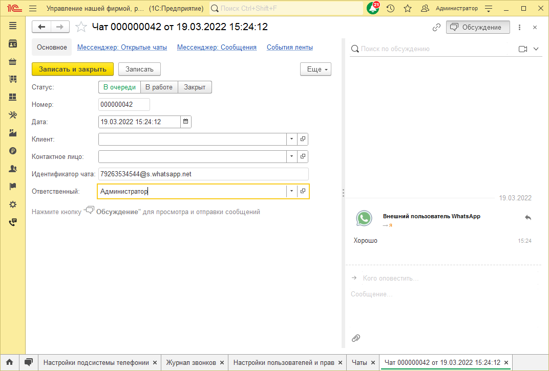Click the attachment paperclip in the message area

pyautogui.click(x=355, y=338)
